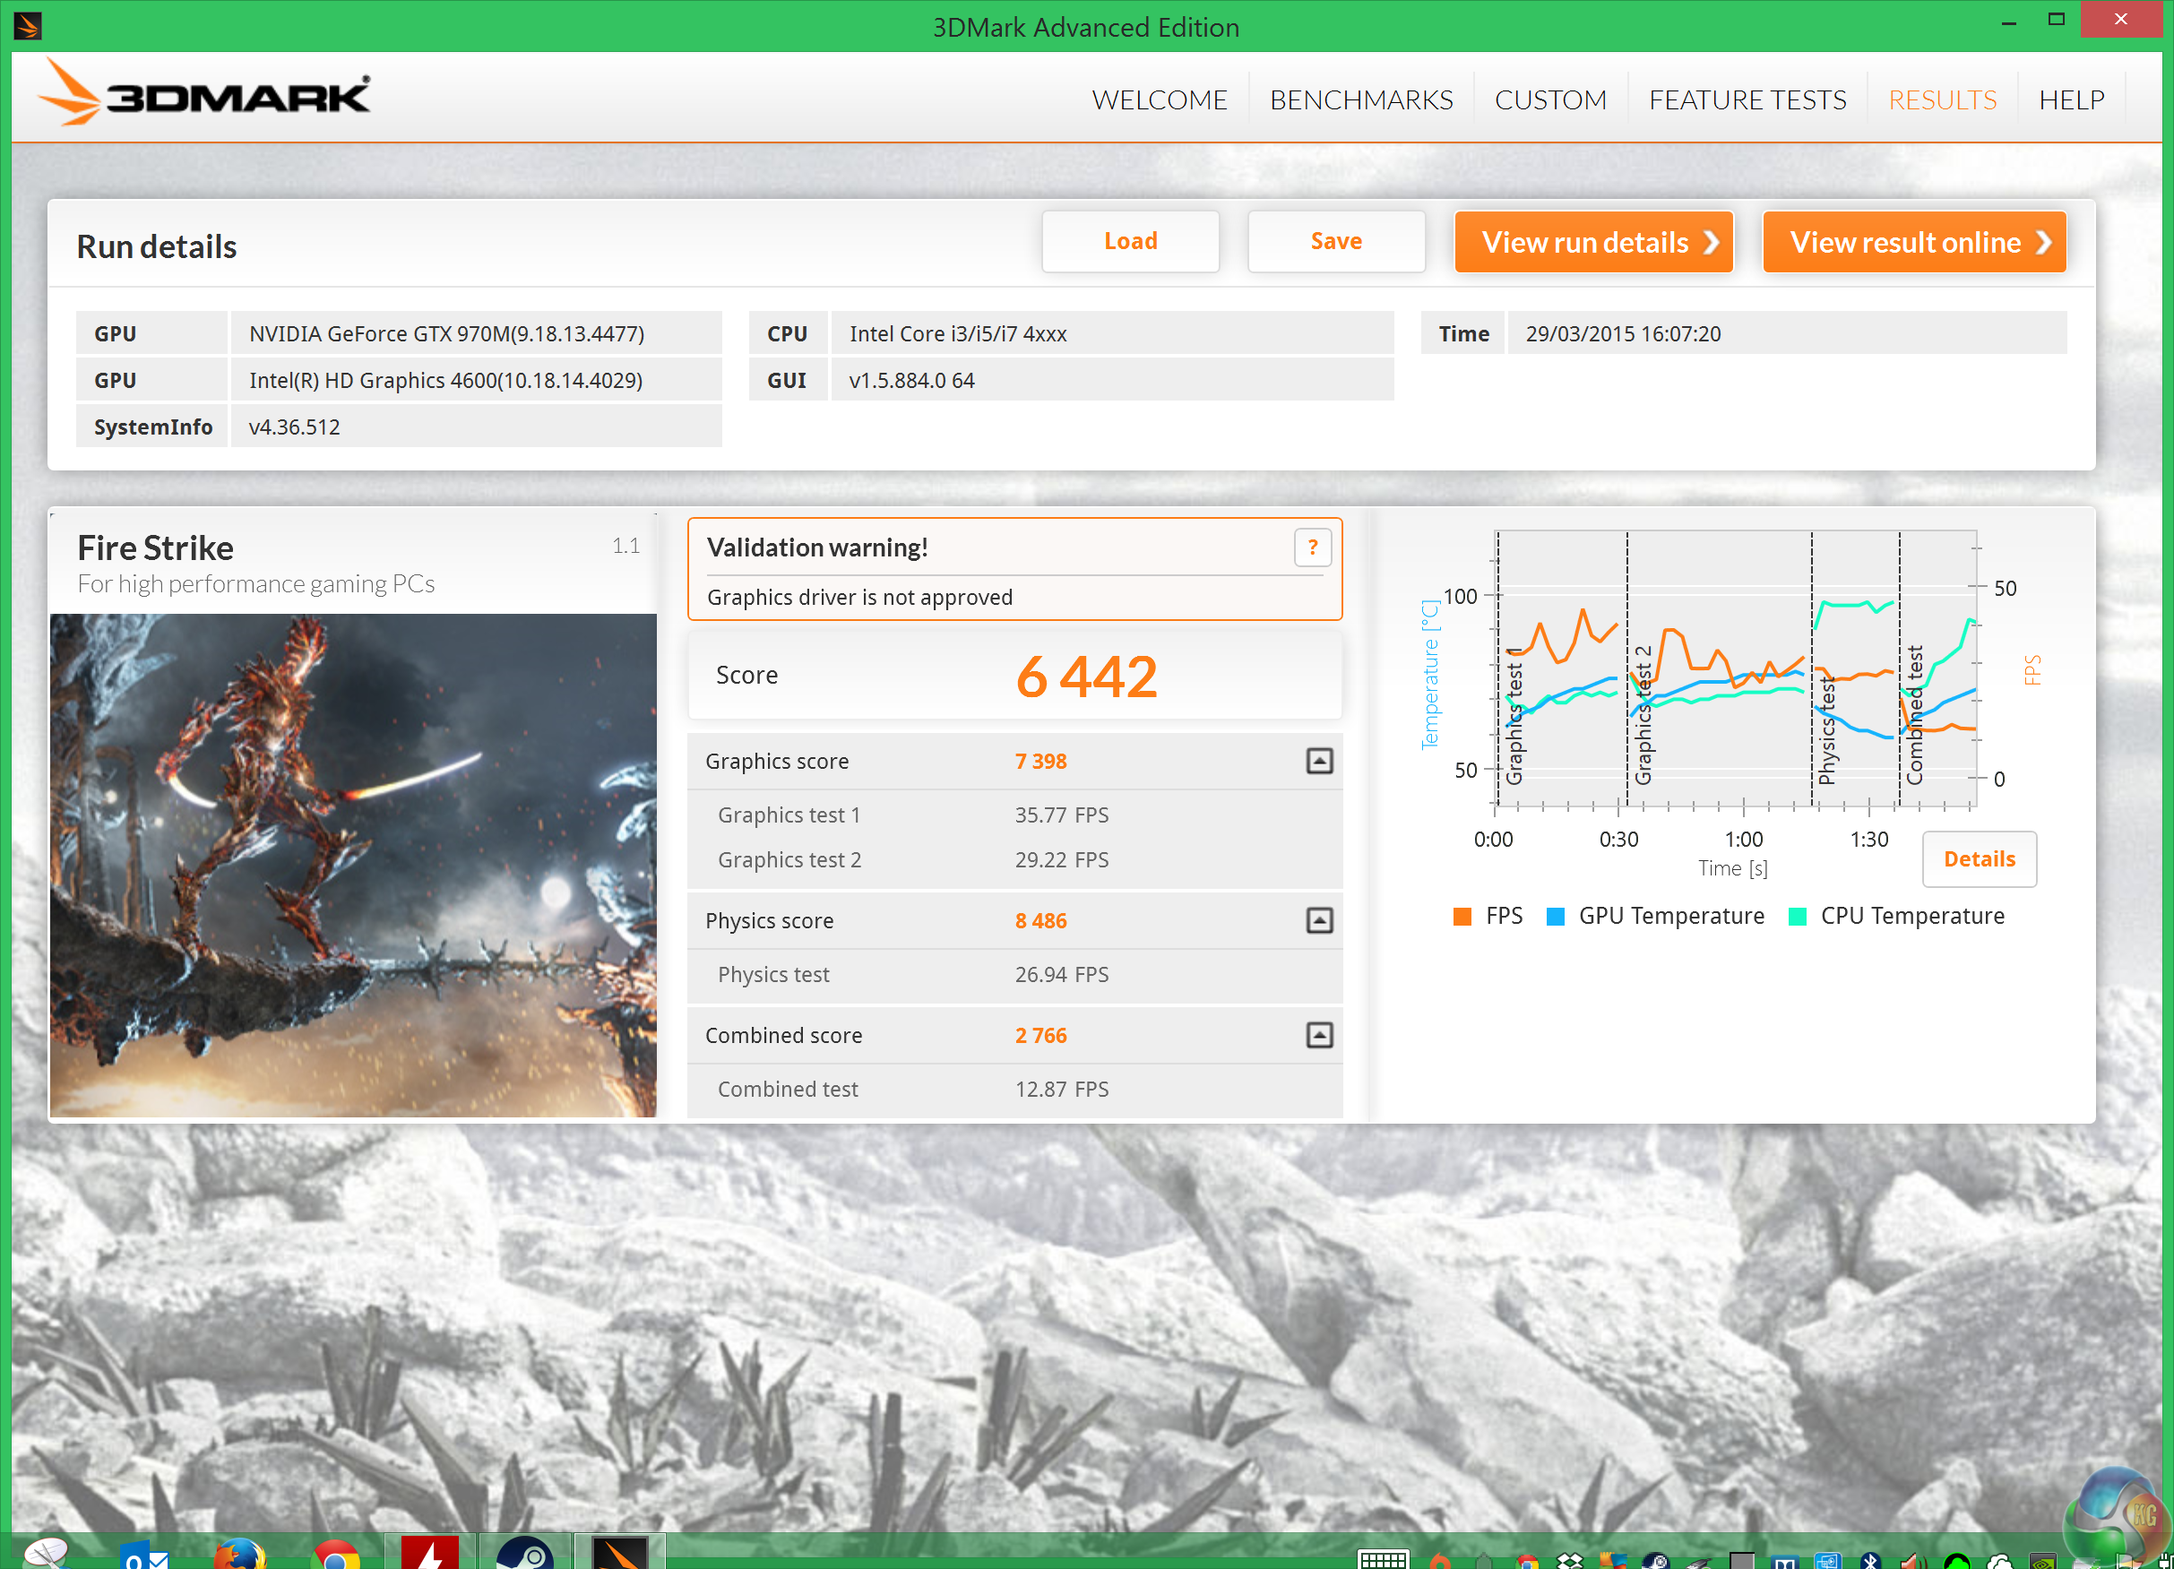This screenshot has width=2174, height=1569.
Task: Click the GPU Temperature blue legend swatch
Action: (x=1556, y=917)
